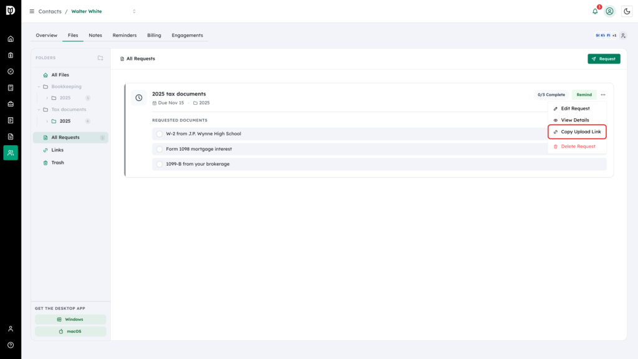Click the add team member icon
638x359 pixels.
(x=623, y=36)
